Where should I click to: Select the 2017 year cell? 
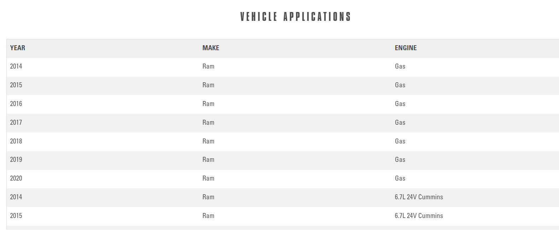pyautogui.click(x=16, y=123)
